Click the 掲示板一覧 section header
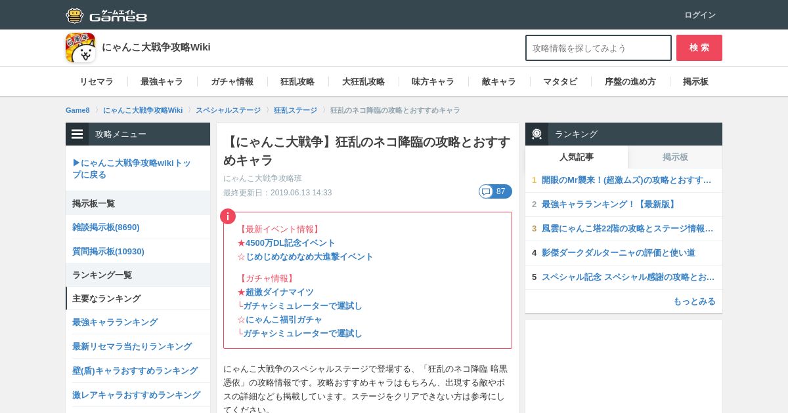Image resolution: width=788 pixels, height=413 pixels. click(138, 203)
